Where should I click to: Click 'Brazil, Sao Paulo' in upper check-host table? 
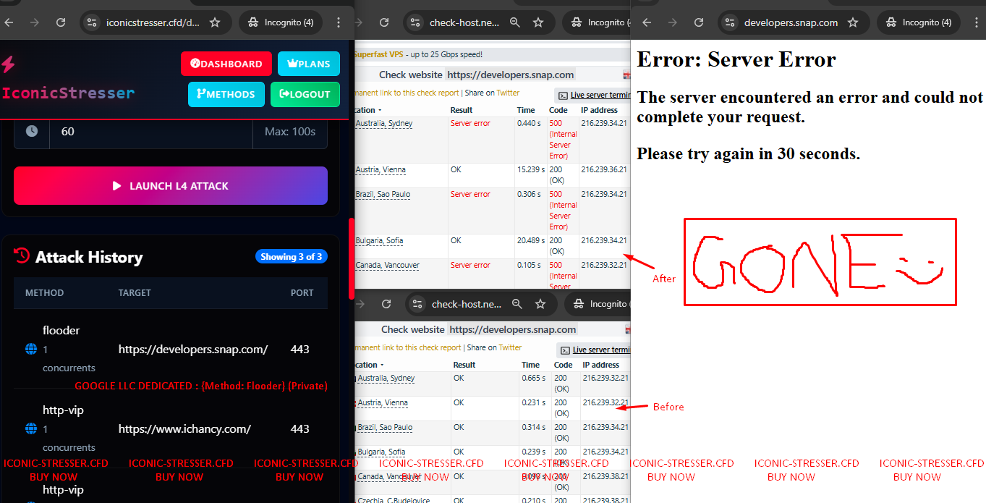[x=383, y=194]
